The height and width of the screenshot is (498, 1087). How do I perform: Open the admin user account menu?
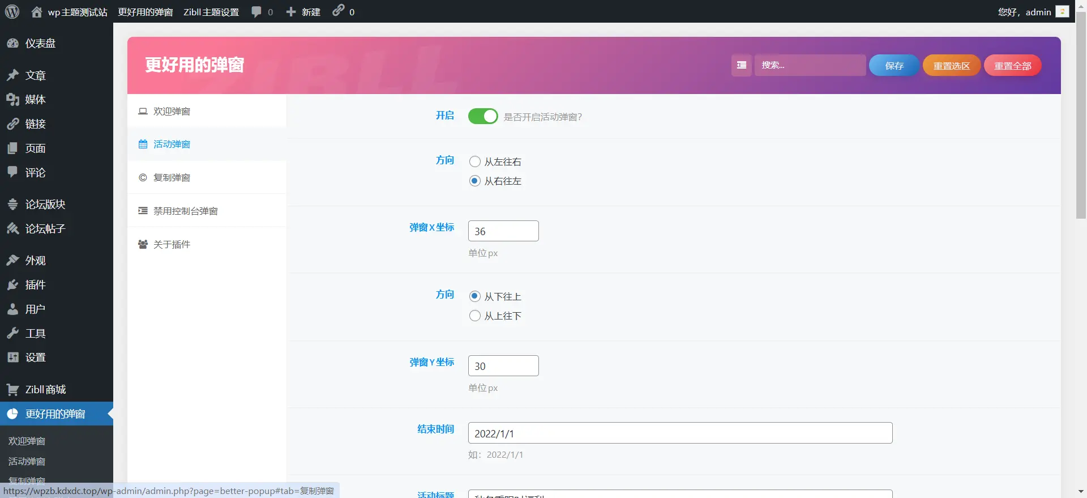(x=1032, y=12)
